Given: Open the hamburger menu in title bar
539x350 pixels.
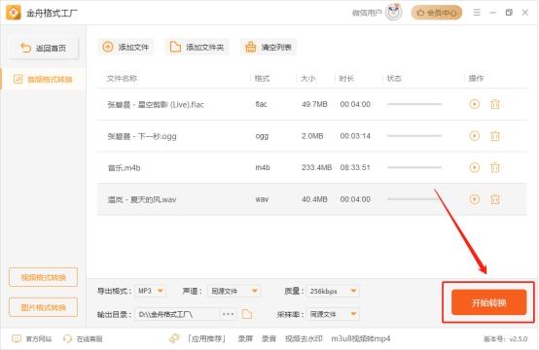Looking at the screenshot, I should tap(477, 13).
